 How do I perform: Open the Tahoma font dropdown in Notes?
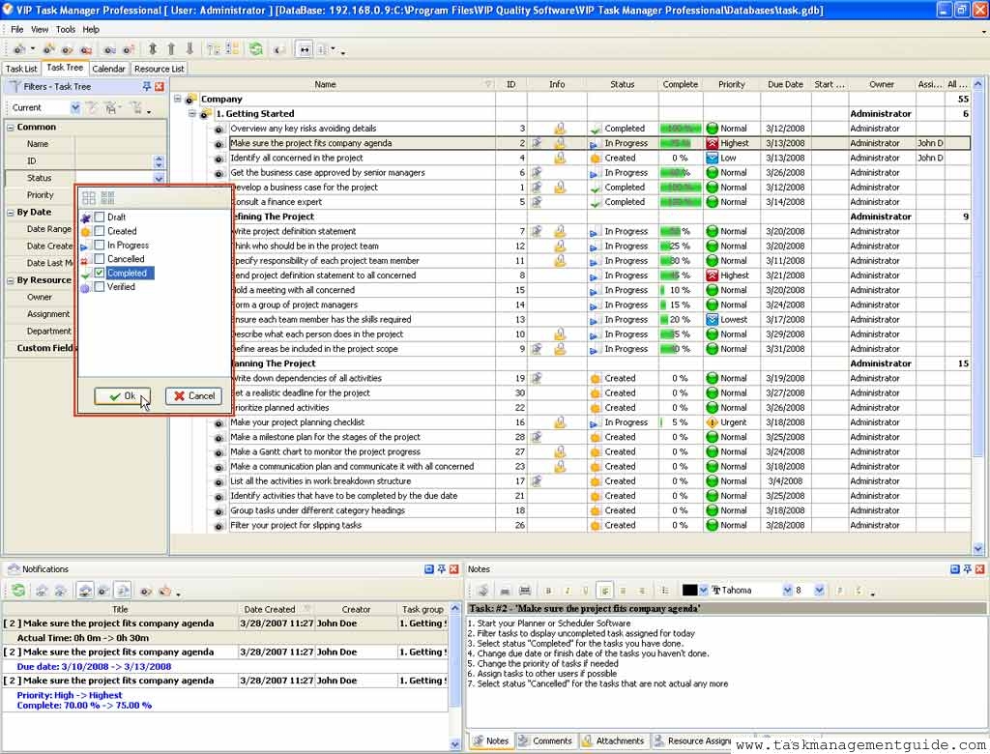tap(787, 591)
